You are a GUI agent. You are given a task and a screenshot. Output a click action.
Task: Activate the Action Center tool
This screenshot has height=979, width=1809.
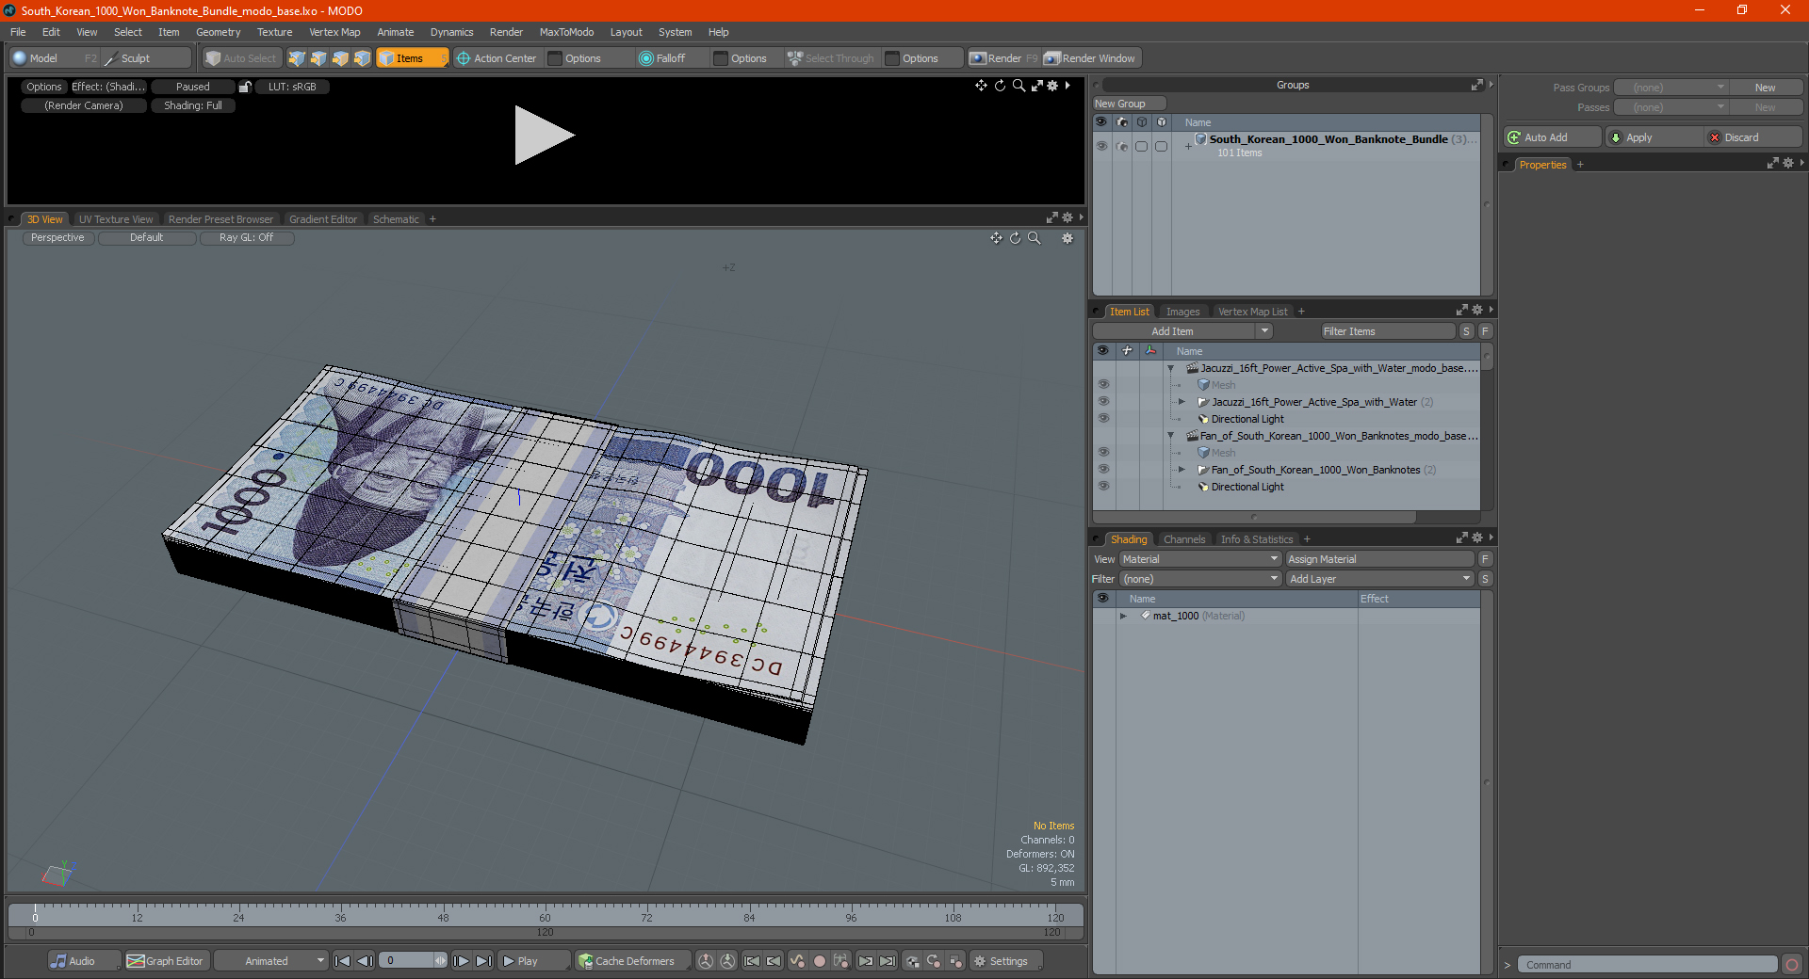[x=497, y=58]
